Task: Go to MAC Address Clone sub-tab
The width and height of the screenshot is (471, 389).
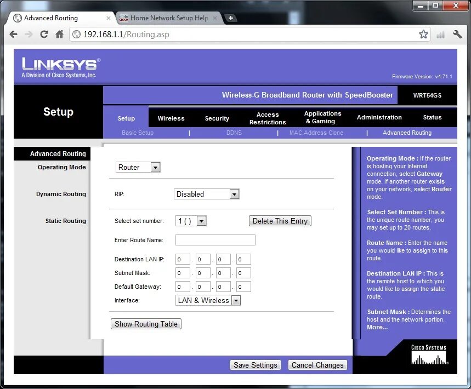Action: pos(316,133)
